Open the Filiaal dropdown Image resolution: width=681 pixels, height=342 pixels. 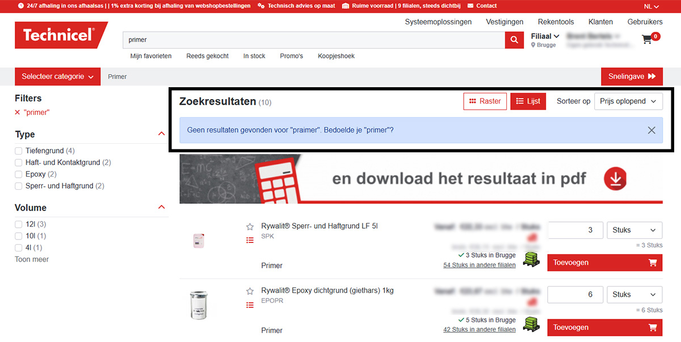coord(545,36)
